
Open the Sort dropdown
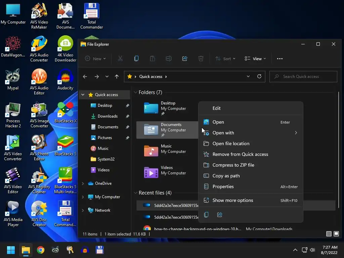pyautogui.click(x=225, y=58)
